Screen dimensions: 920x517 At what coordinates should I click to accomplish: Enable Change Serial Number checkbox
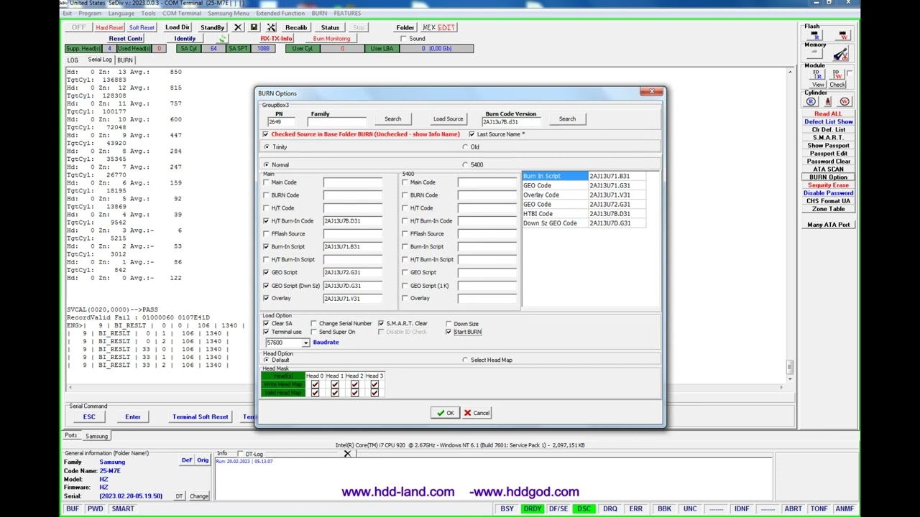pyautogui.click(x=314, y=324)
